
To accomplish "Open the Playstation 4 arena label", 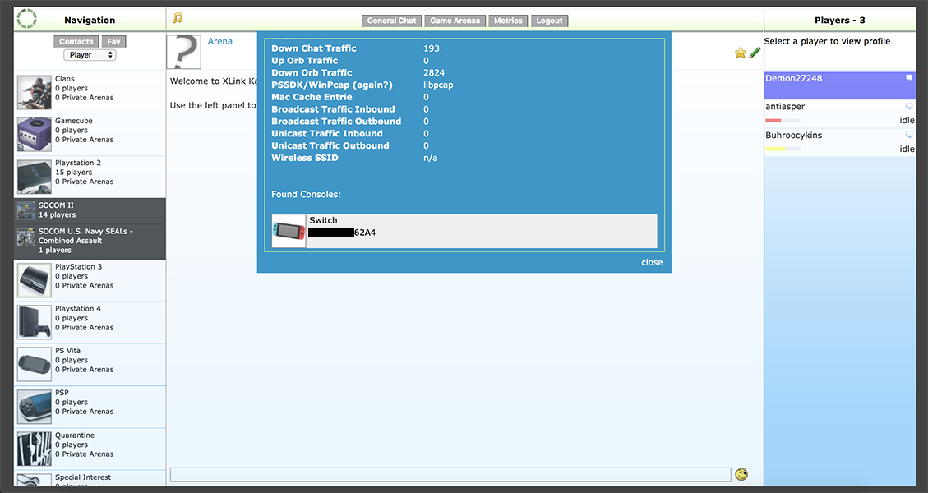I will [x=77, y=308].
